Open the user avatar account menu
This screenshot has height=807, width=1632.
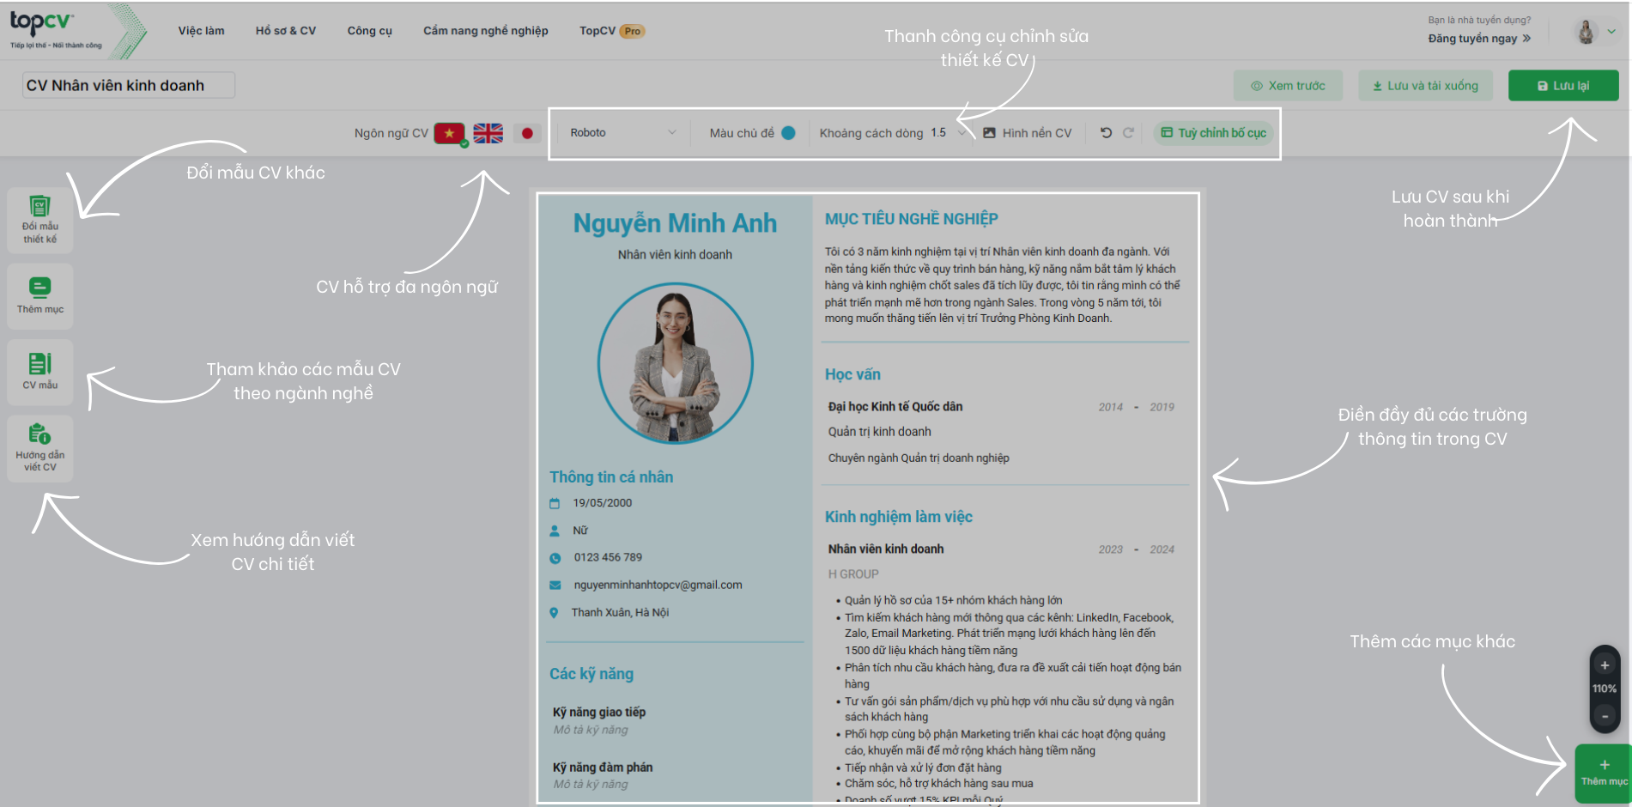pos(1594,32)
